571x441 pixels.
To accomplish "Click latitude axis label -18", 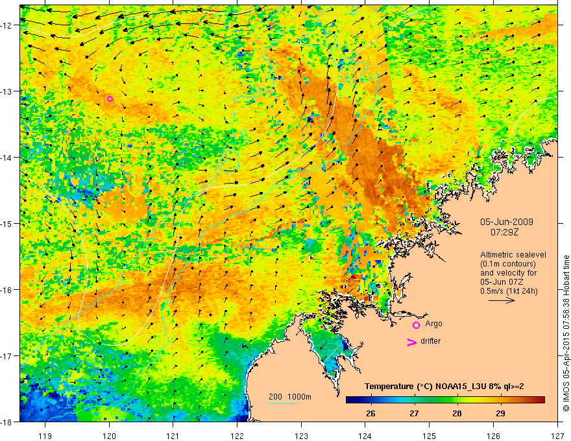I will coord(7,422).
